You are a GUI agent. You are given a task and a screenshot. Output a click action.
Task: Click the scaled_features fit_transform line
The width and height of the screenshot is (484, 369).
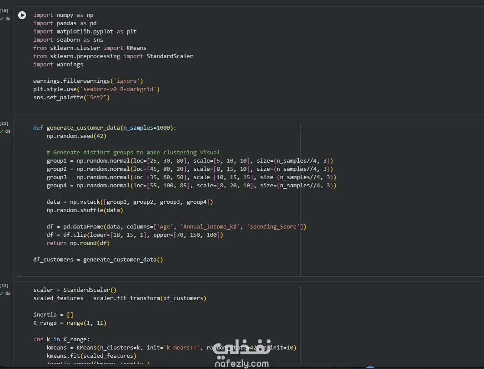(x=120, y=298)
